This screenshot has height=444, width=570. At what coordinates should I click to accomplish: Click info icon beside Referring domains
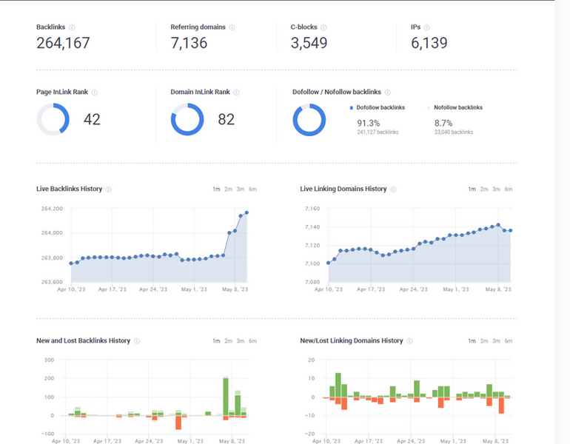point(232,27)
